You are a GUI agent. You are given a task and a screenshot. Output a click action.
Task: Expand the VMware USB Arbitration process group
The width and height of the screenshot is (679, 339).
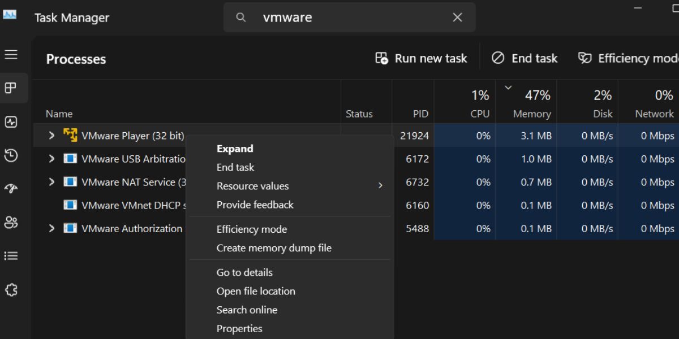(x=51, y=159)
